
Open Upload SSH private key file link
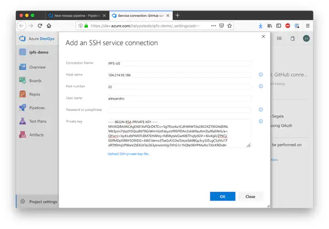[129, 154]
